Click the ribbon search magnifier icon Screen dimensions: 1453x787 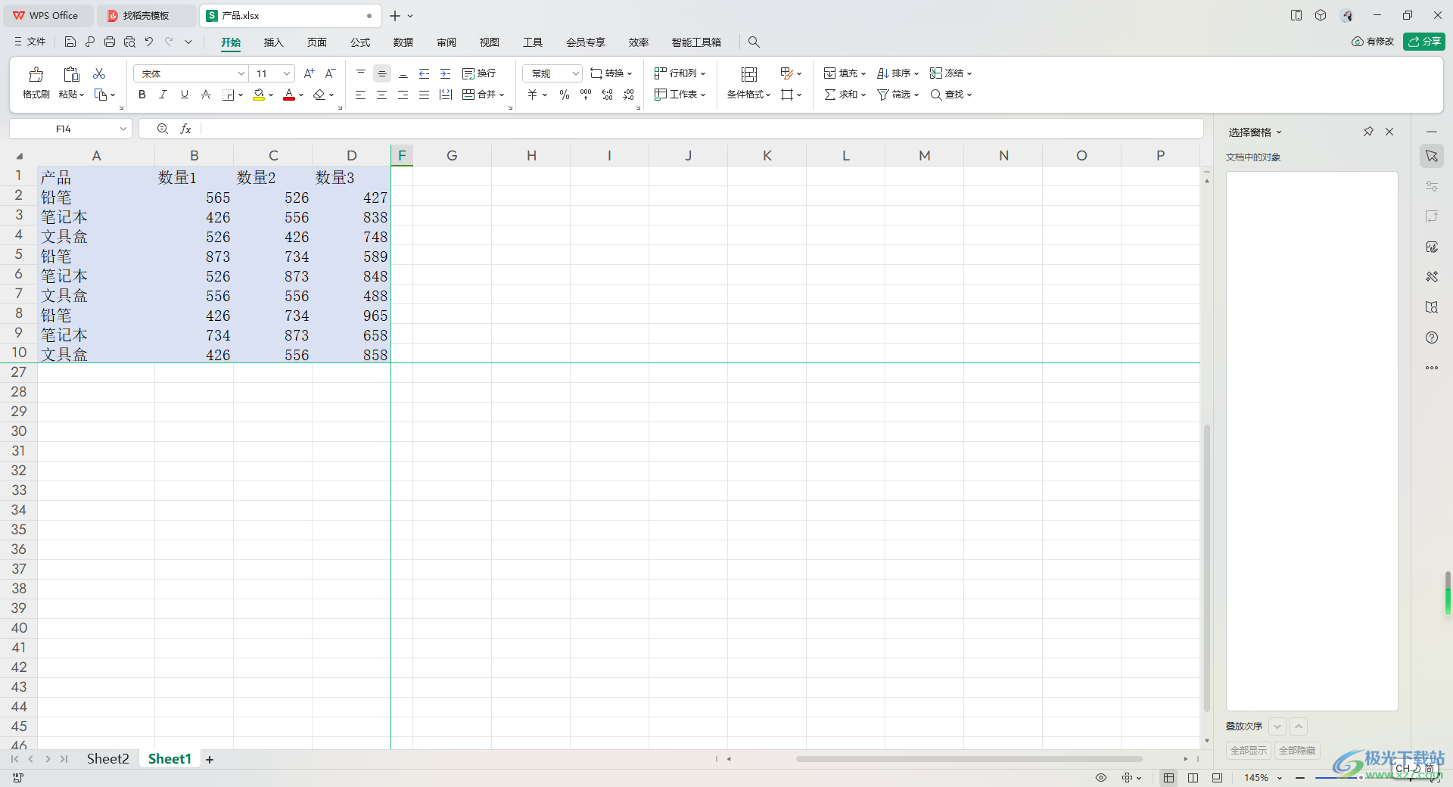[x=754, y=42]
